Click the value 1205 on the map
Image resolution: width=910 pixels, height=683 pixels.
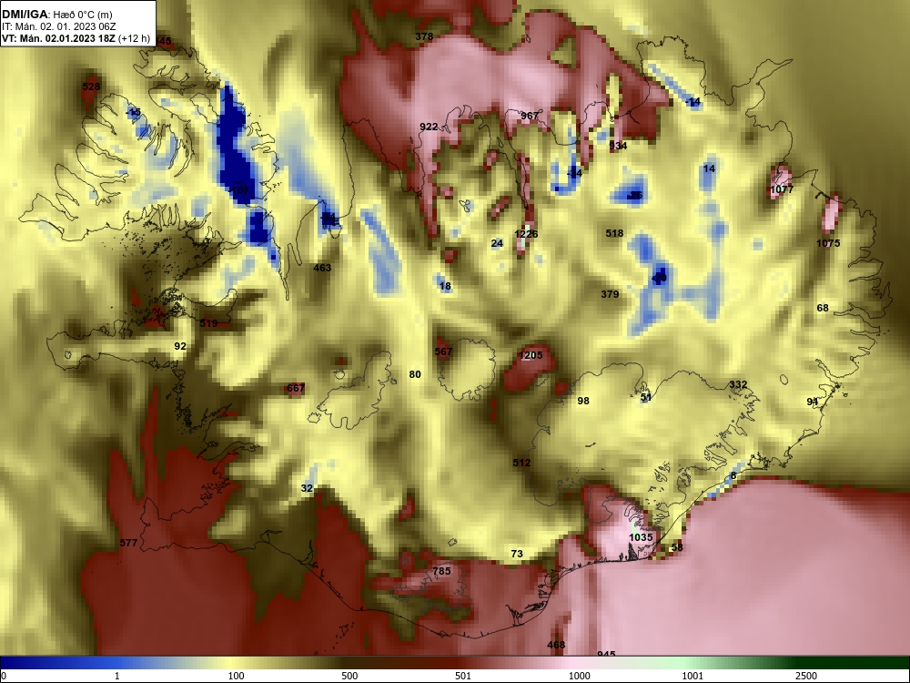[531, 355]
